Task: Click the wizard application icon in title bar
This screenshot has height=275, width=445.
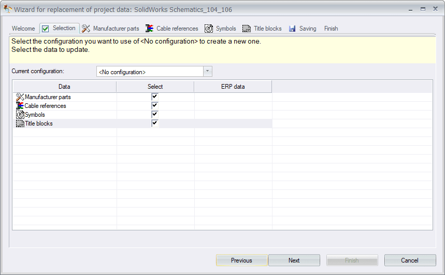Action: coord(8,9)
